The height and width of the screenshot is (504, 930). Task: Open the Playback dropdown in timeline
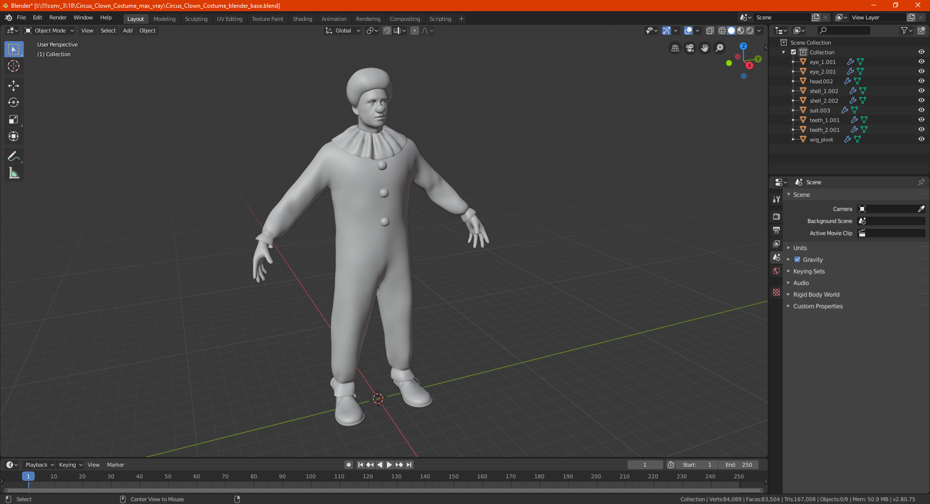tap(39, 465)
